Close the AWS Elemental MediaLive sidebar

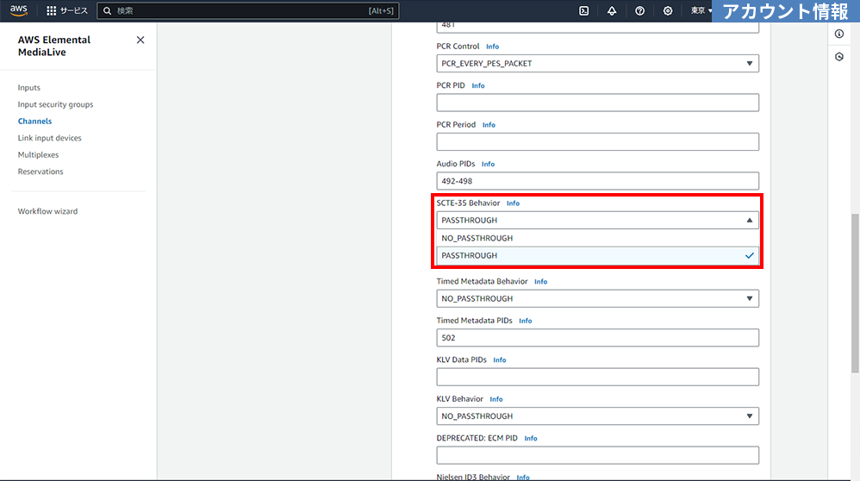pos(140,40)
